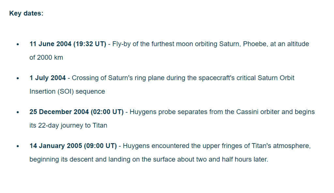This screenshot has height=193, width=334.
Task: Click 'its 22-day journey to Titan' line
Action: [68, 126]
